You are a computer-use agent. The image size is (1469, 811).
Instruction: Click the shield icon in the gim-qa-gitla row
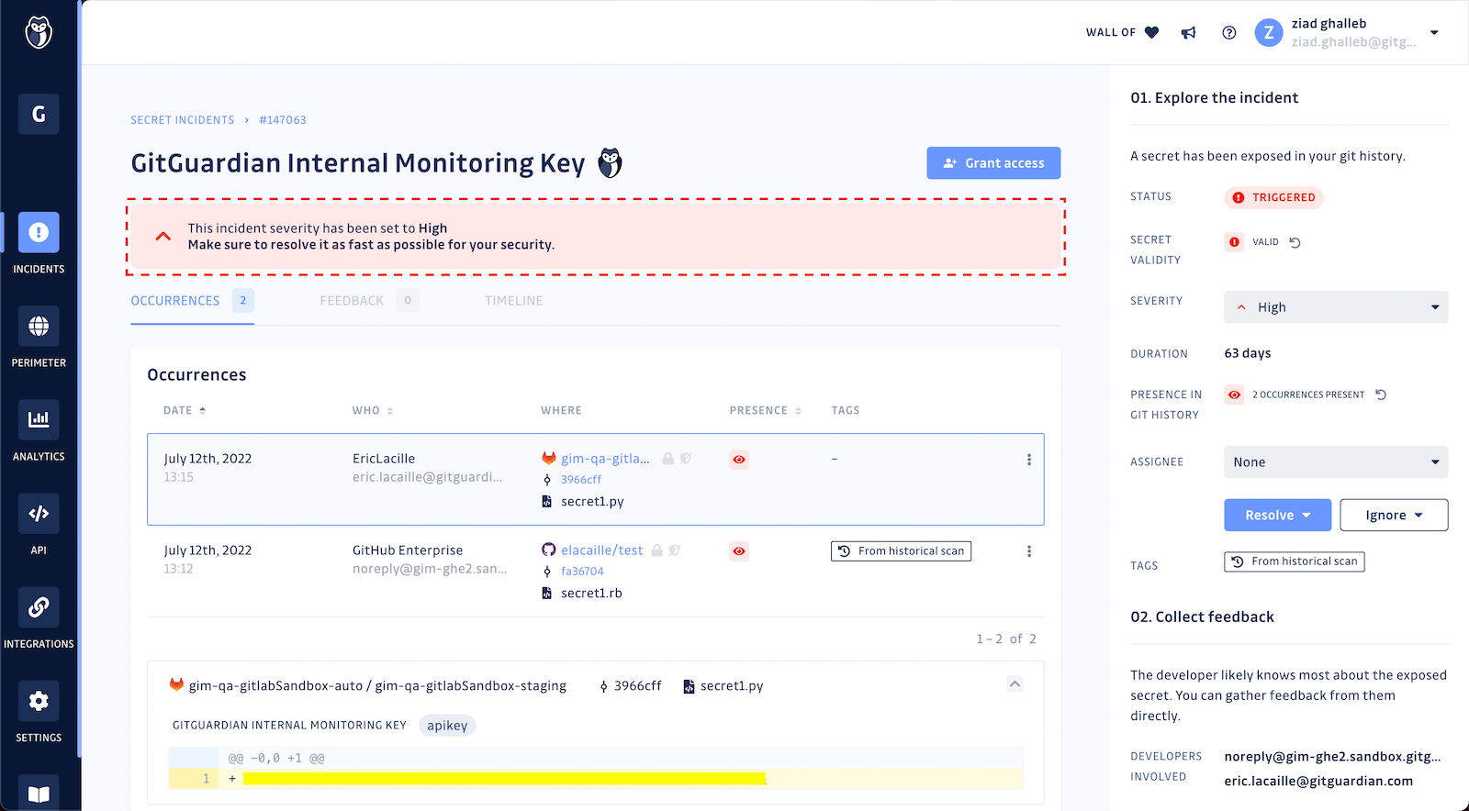pos(686,458)
